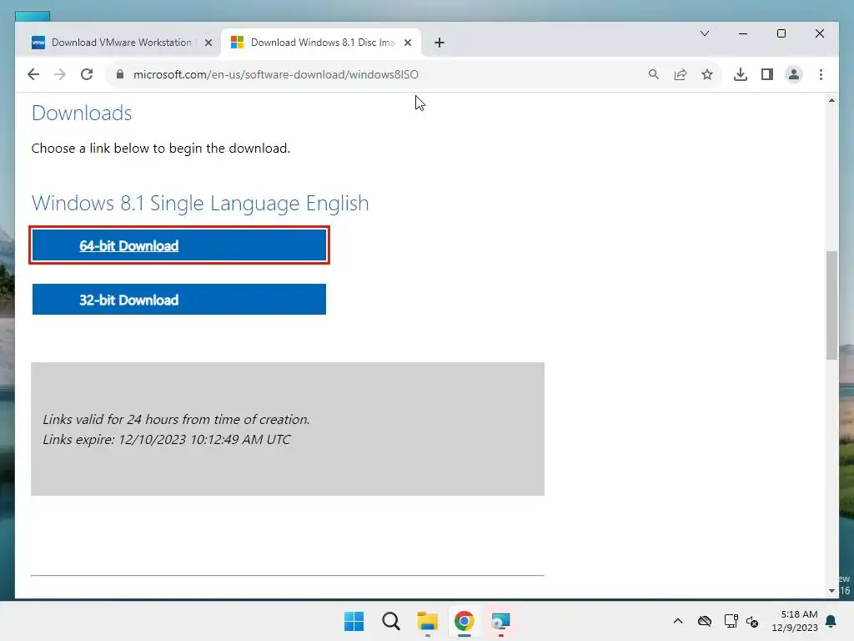View site information via the lock icon
The image size is (854, 641).
[x=120, y=74]
